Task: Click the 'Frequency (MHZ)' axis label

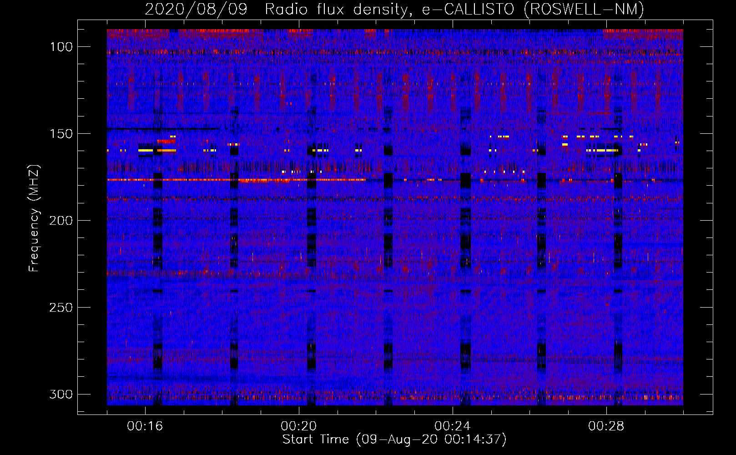Action: tap(34, 218)
